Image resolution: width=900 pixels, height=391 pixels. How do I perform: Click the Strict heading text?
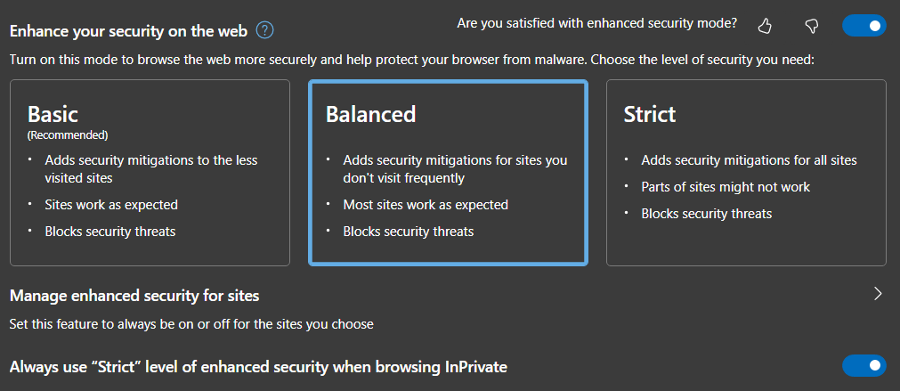650,114
